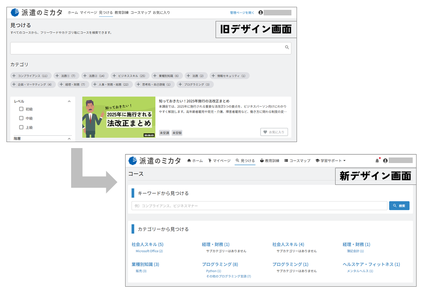Expand the 業種別知識 (6) category chip

coord(167,76)
